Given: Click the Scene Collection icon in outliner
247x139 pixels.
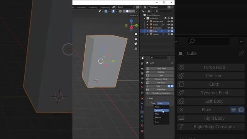Looking at the screenshot, I should click(144, 15).
